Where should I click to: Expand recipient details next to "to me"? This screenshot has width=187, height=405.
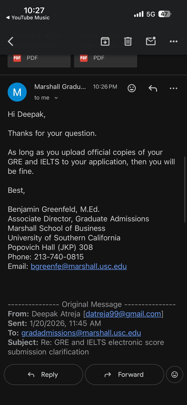56,98
